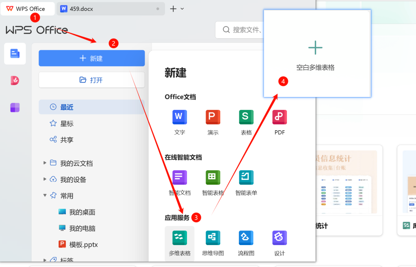Viewport: 416px width, 267px height.
Task: Switch to the 459.docx tab
Action: coord(110,9)
